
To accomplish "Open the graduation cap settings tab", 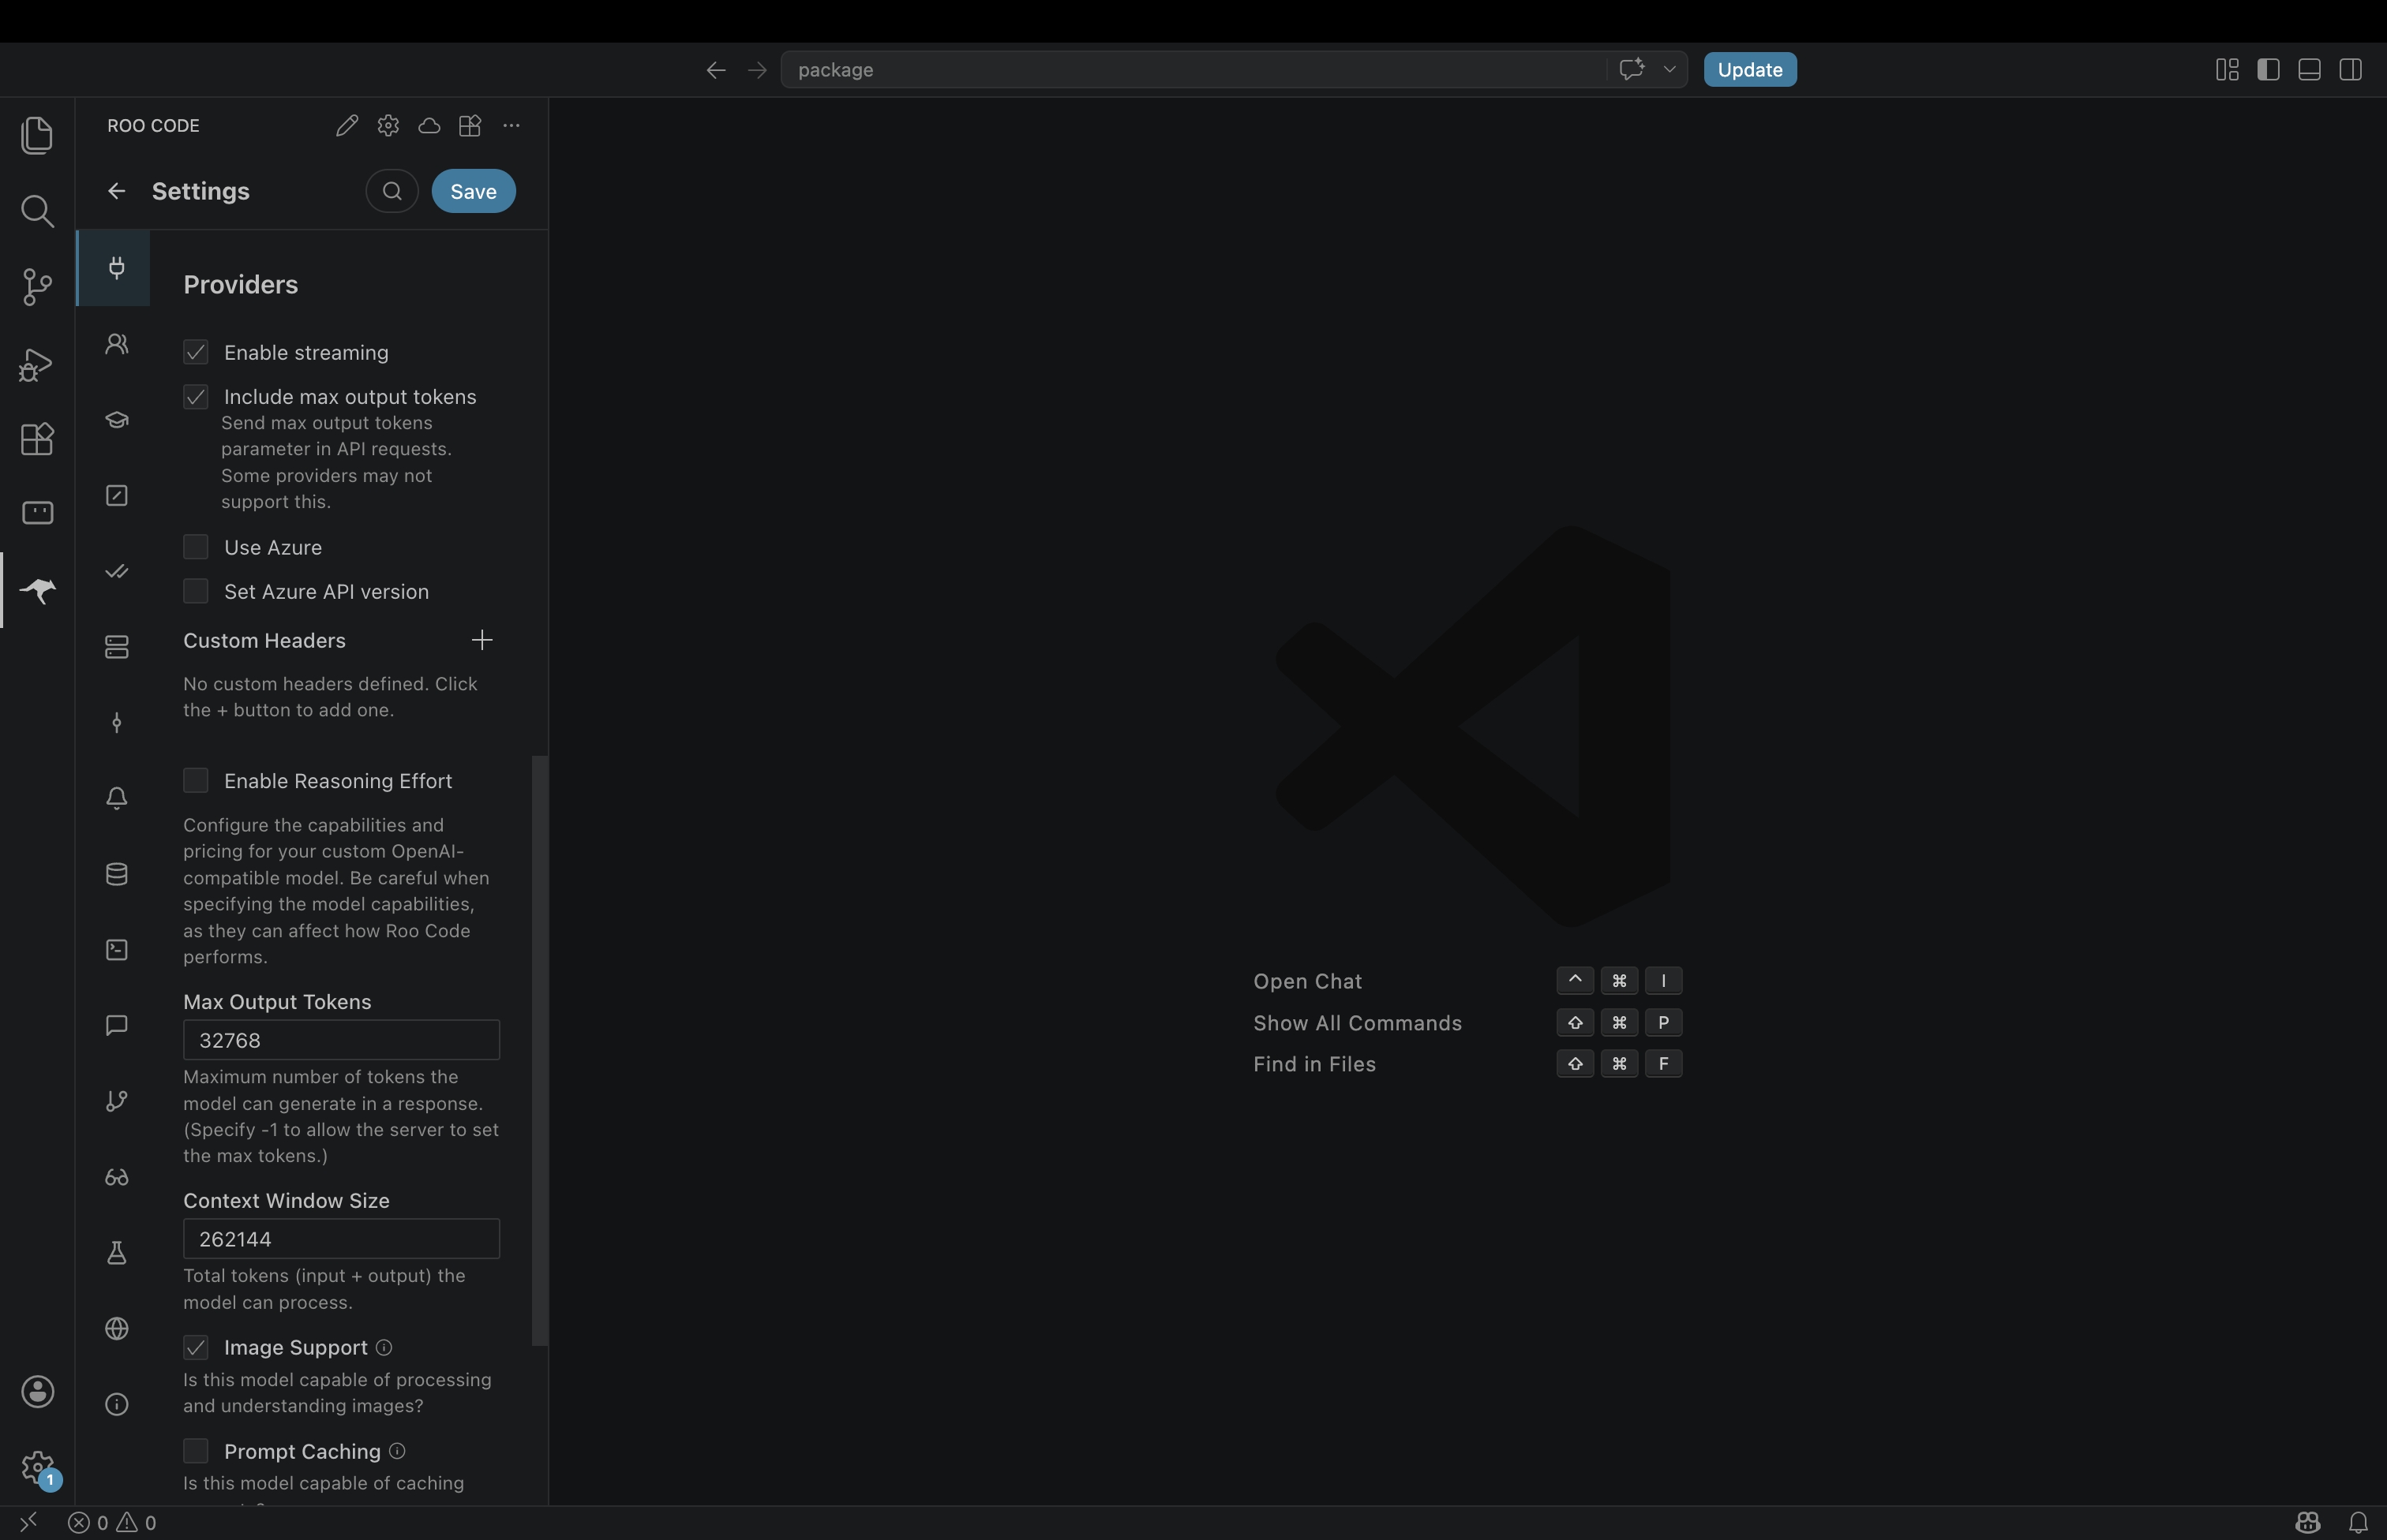I will pyautogui.click(x=117, y=420).
